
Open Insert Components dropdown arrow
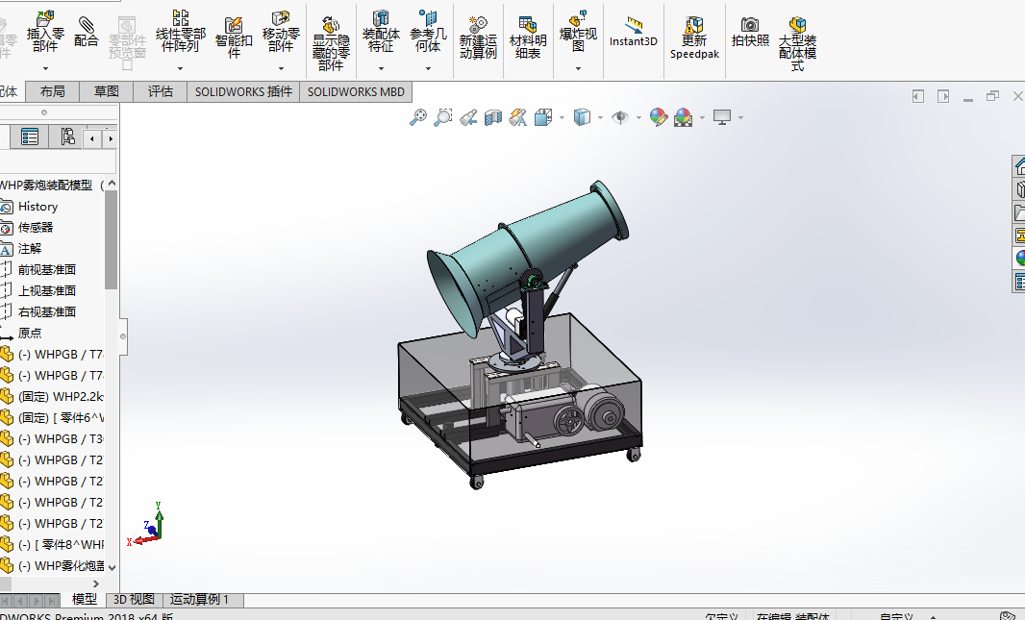click(45, 68)
